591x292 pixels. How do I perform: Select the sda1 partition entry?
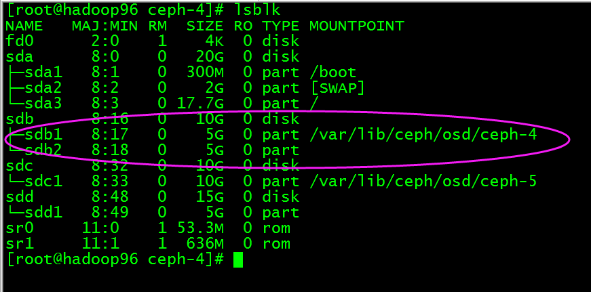pyautogui.click(x=43, y=72)
